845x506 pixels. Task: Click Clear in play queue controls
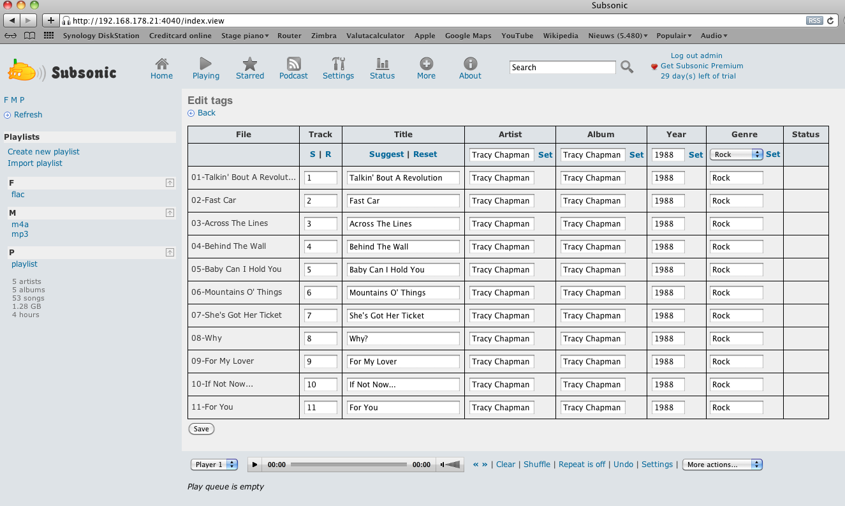point(506,465)
